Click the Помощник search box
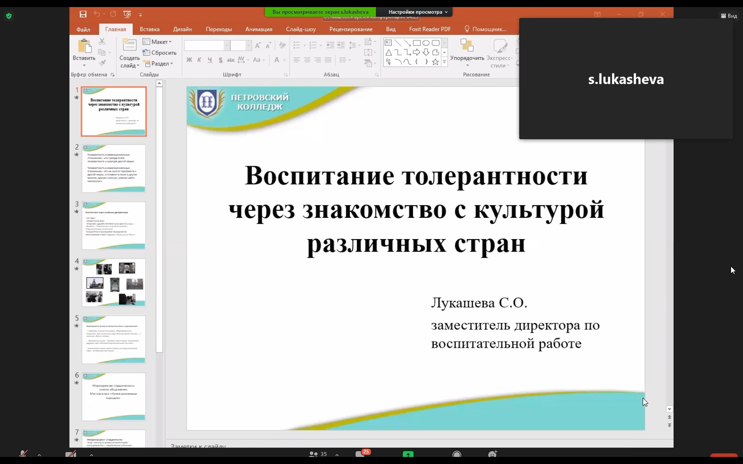 point(485,29)
